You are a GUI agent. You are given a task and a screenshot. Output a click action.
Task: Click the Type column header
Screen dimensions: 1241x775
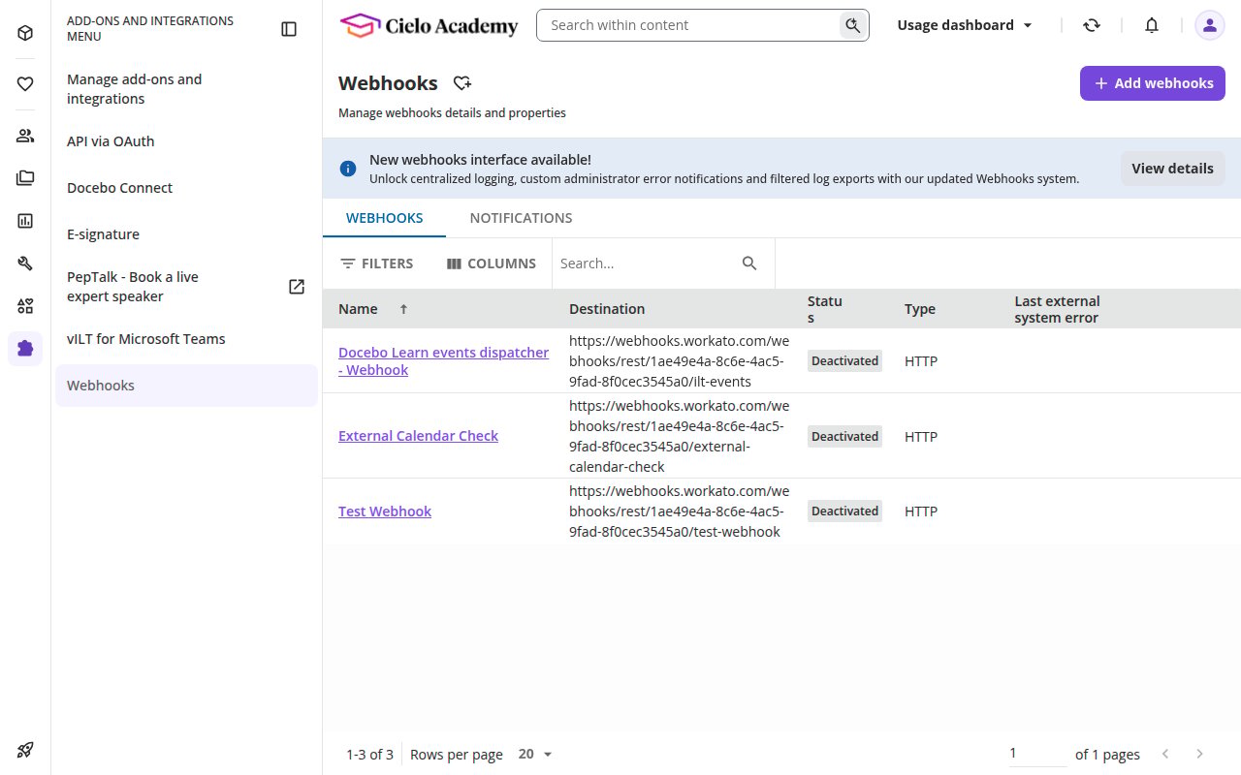920,309
